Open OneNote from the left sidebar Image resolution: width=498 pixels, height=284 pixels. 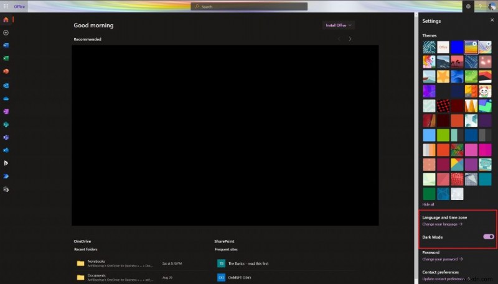click(x=6, y=111)
